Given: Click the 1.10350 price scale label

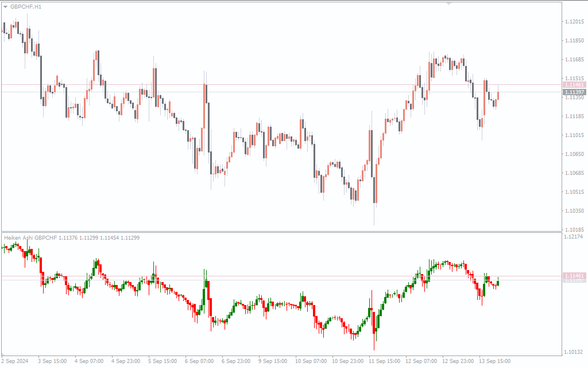Looking at the screenshot, I should click(x=574, y=210).
